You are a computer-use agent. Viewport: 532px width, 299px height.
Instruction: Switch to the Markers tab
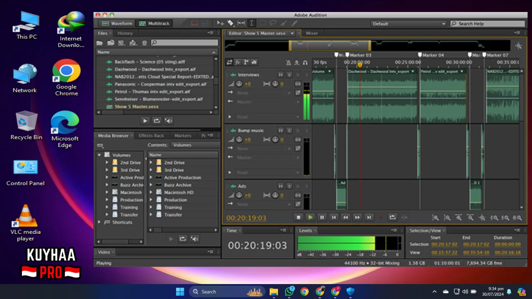click(x=183, y=135)
